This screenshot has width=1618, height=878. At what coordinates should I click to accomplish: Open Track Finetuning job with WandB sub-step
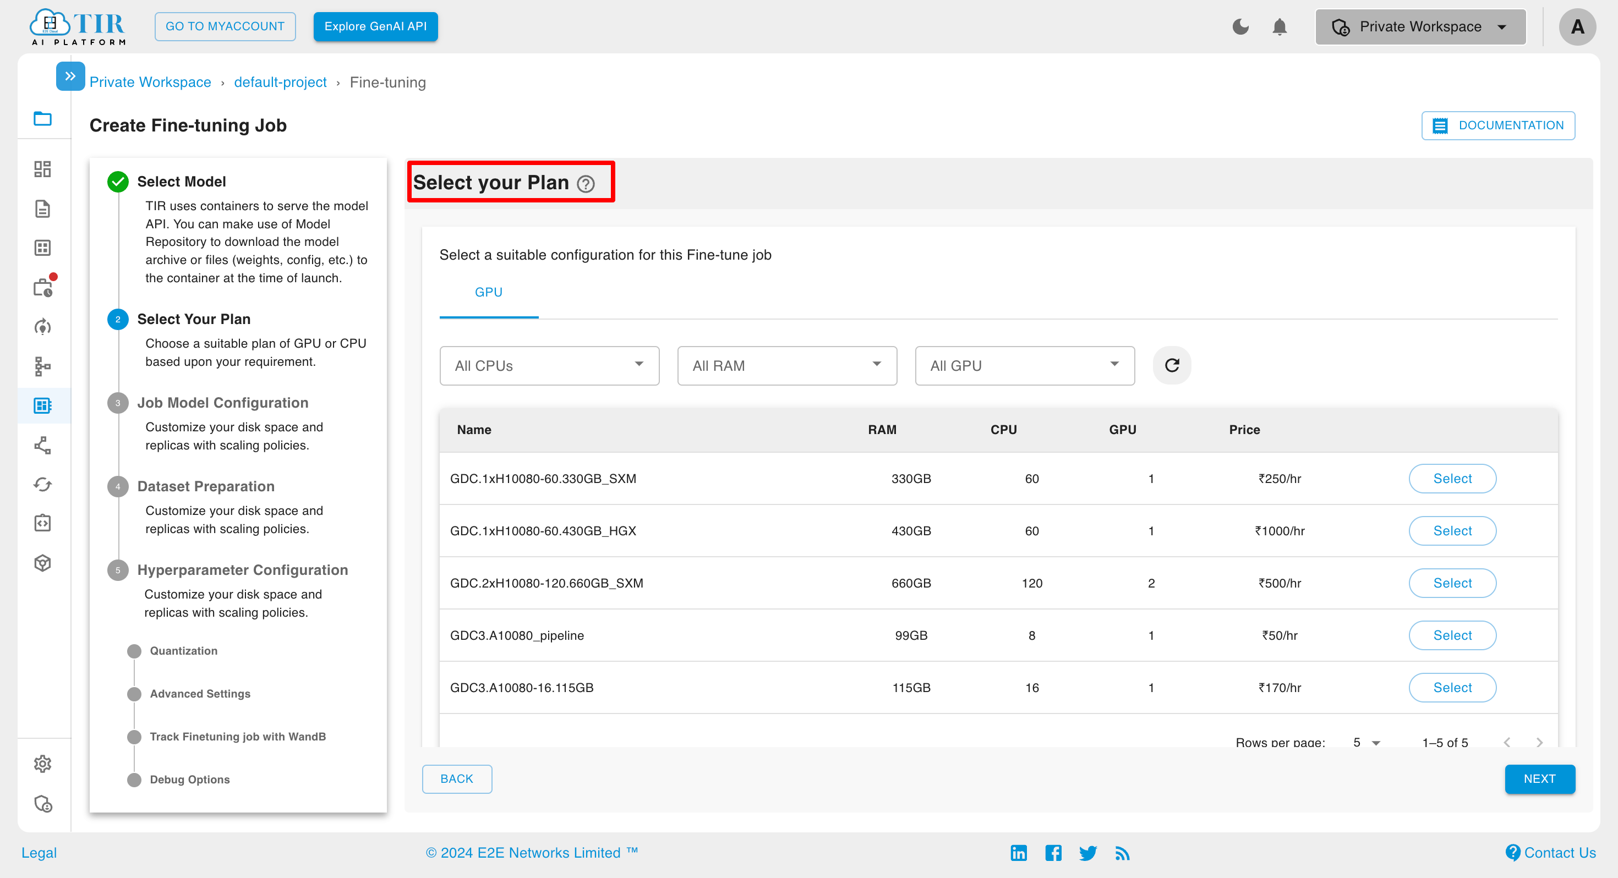tap(237, 736)
